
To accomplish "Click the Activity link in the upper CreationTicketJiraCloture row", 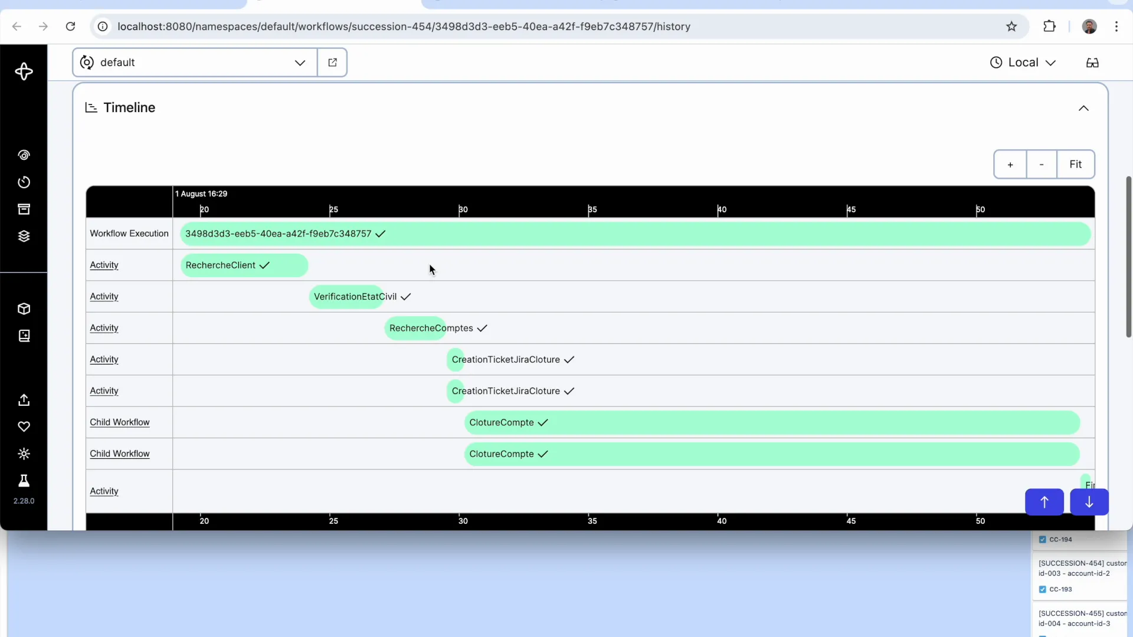I will click(x=104, y=359).
